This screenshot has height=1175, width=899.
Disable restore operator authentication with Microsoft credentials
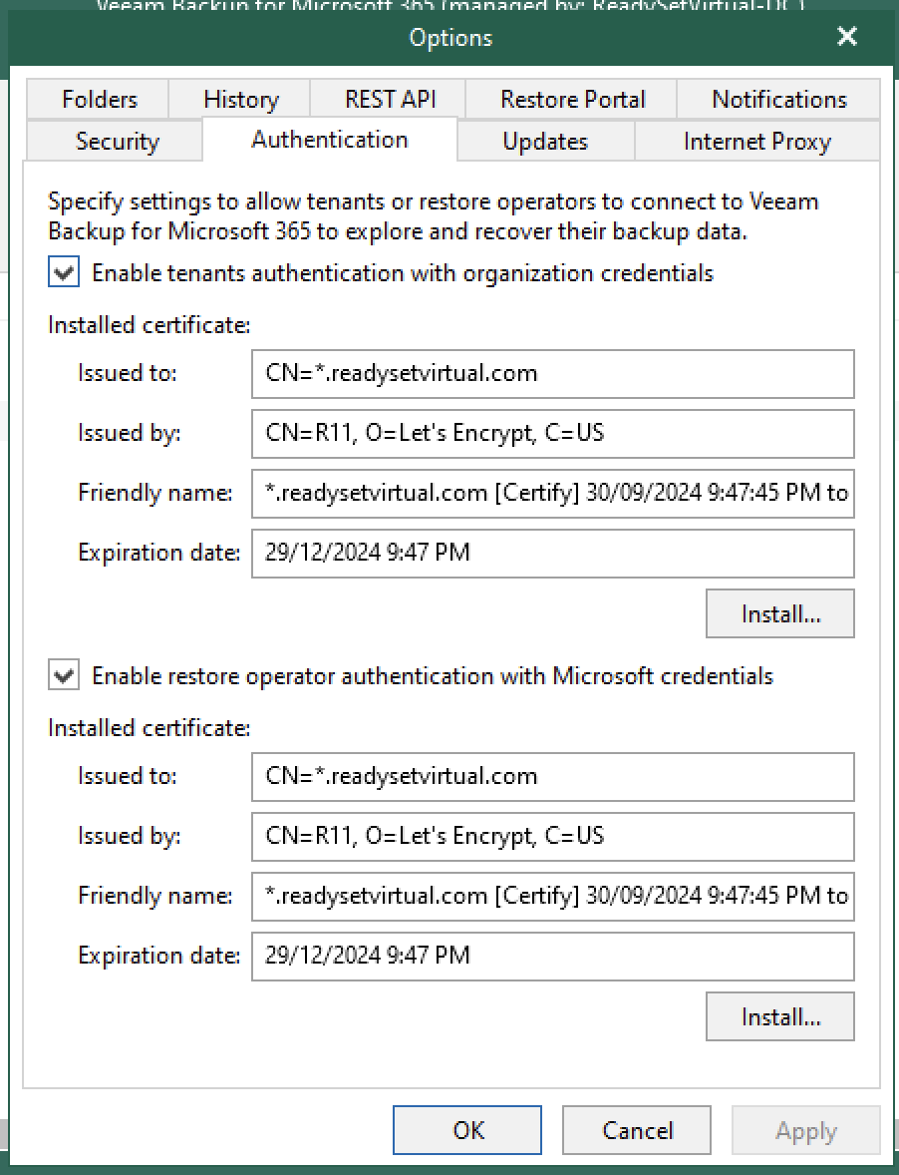63,674
